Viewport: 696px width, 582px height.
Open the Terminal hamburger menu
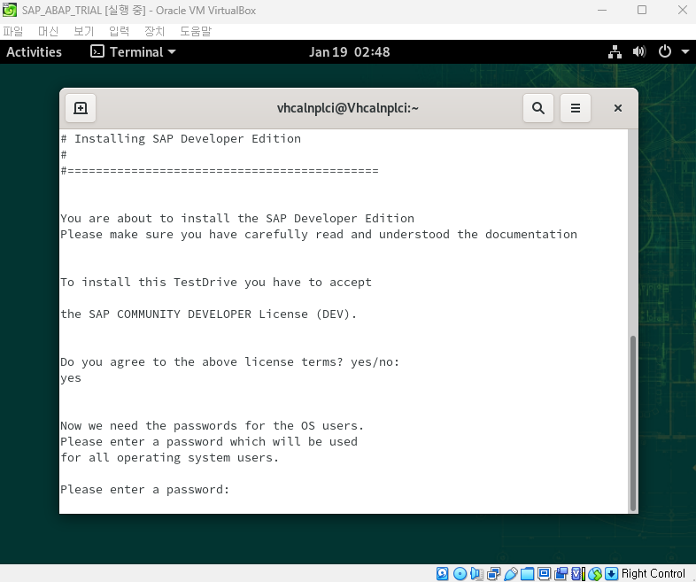tap(576, 108)
